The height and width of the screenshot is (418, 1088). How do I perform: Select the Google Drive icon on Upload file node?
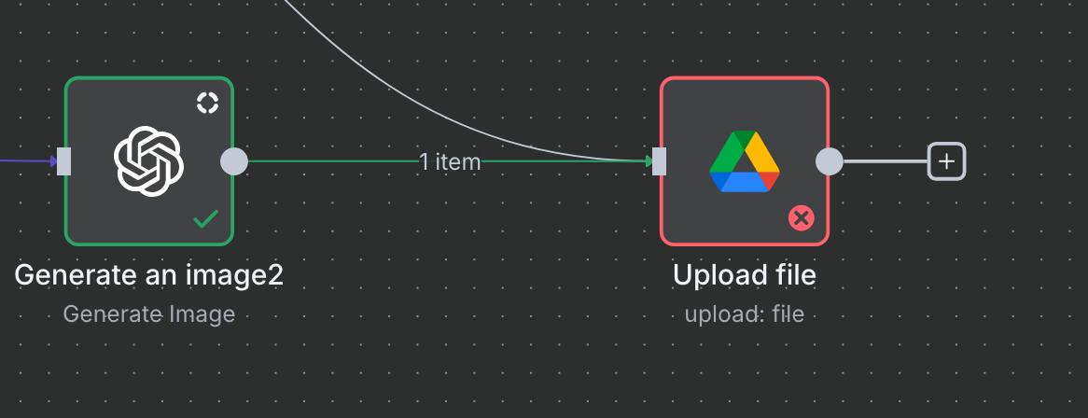click(745, 161)
